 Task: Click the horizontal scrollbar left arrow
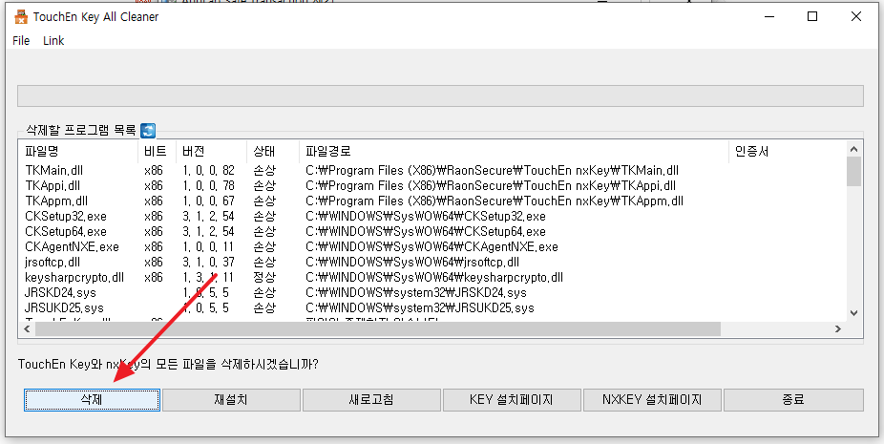point(27,328)
